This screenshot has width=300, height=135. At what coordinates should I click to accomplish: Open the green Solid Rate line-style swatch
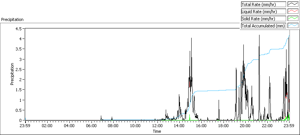pos(293,19)
